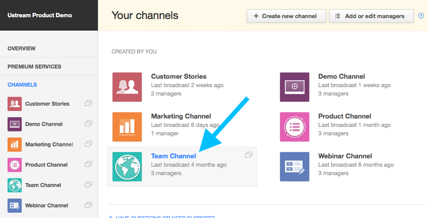Open Overview in the sidebar
Screen dimensions: 428x218
[x=22, y=49]
